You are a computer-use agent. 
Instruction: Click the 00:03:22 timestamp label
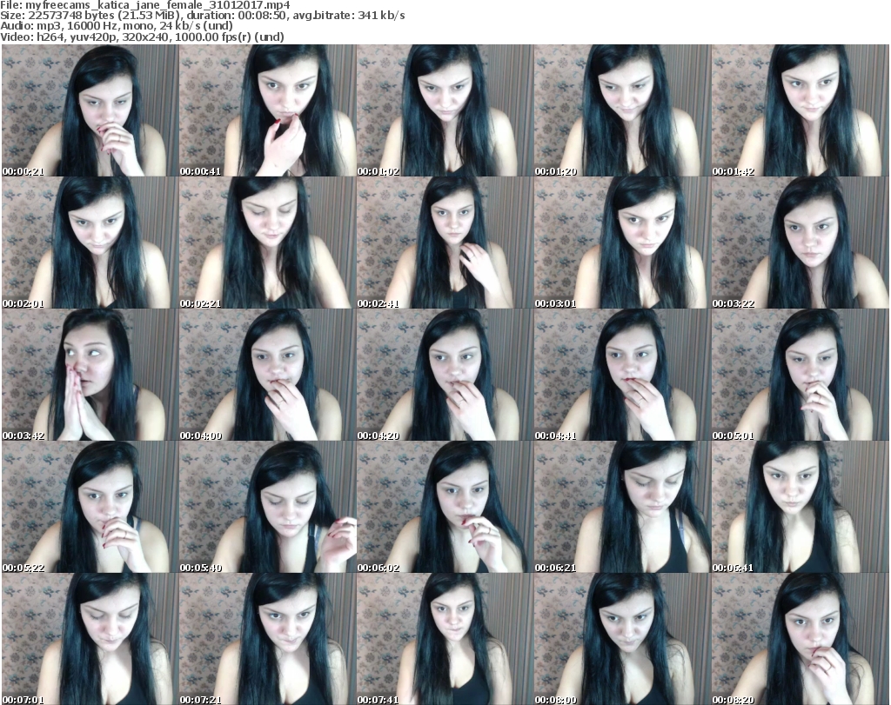click(x=734, y=303)
